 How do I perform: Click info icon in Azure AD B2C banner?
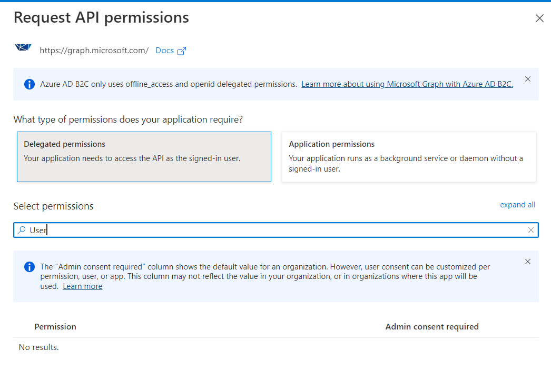click(x=29, y=84)
